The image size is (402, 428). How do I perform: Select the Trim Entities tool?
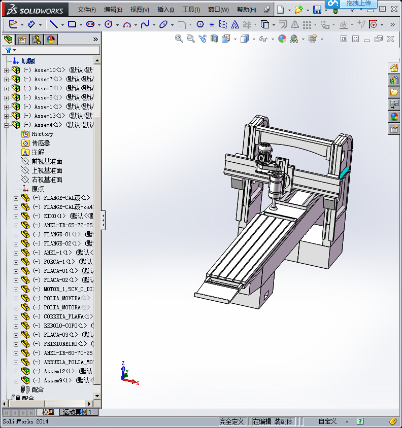(x=247, y=25)
